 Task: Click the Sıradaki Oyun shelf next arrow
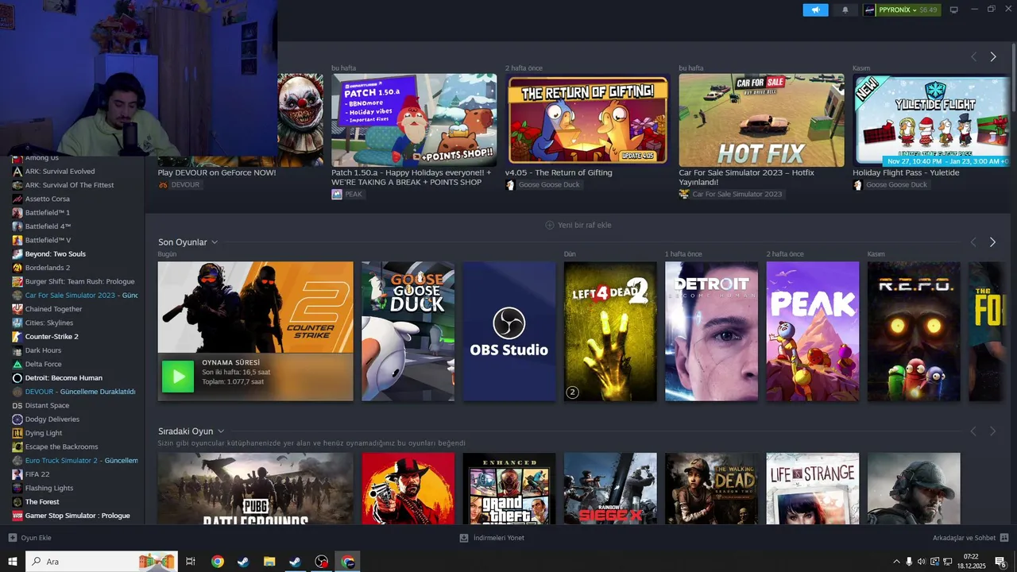pos(993,431)
